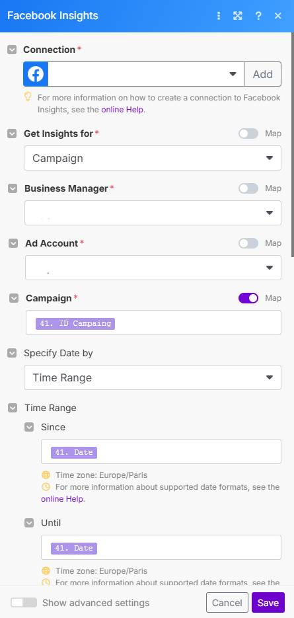The image size is (294, 618).
Task: Click the expand to fullscreen icon
Action: pos(237,16)
